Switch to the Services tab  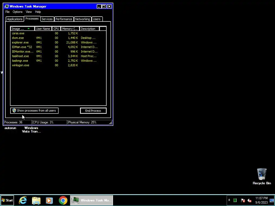coord(47,19)
